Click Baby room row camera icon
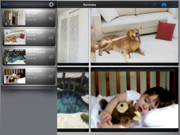 (x=51, y=76)
